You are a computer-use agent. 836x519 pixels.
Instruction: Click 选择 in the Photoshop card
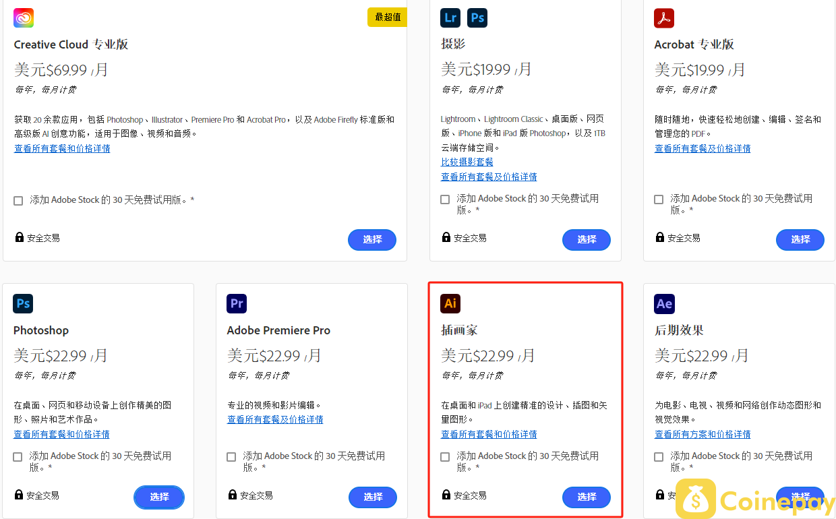(x=159, y=497)
